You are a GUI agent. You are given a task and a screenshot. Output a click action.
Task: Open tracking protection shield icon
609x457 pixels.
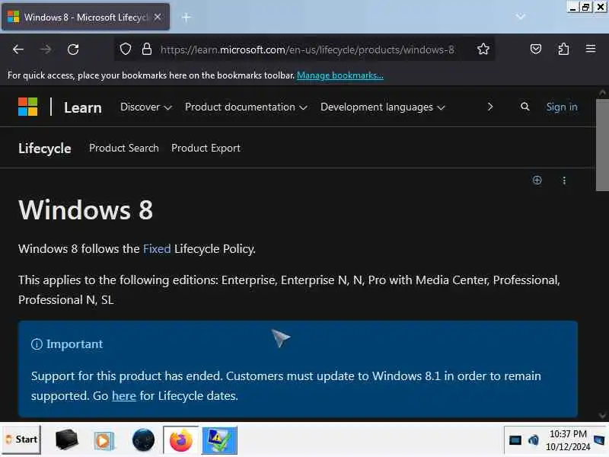click(x=126, y=50)
